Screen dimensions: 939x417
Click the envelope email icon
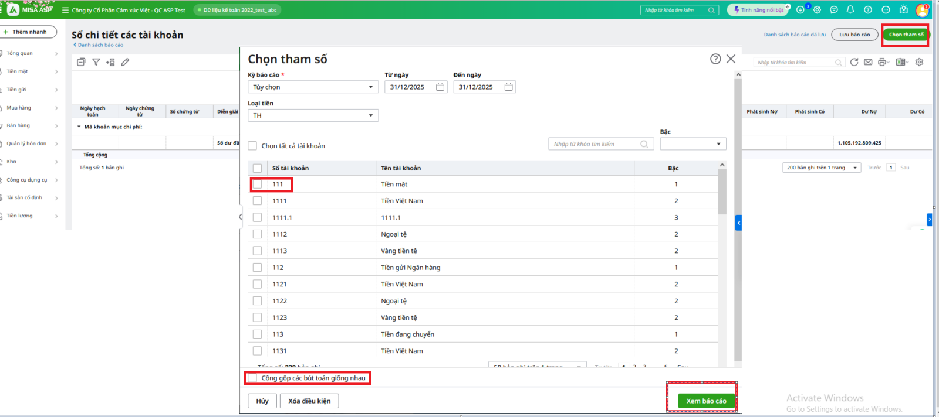868,62
